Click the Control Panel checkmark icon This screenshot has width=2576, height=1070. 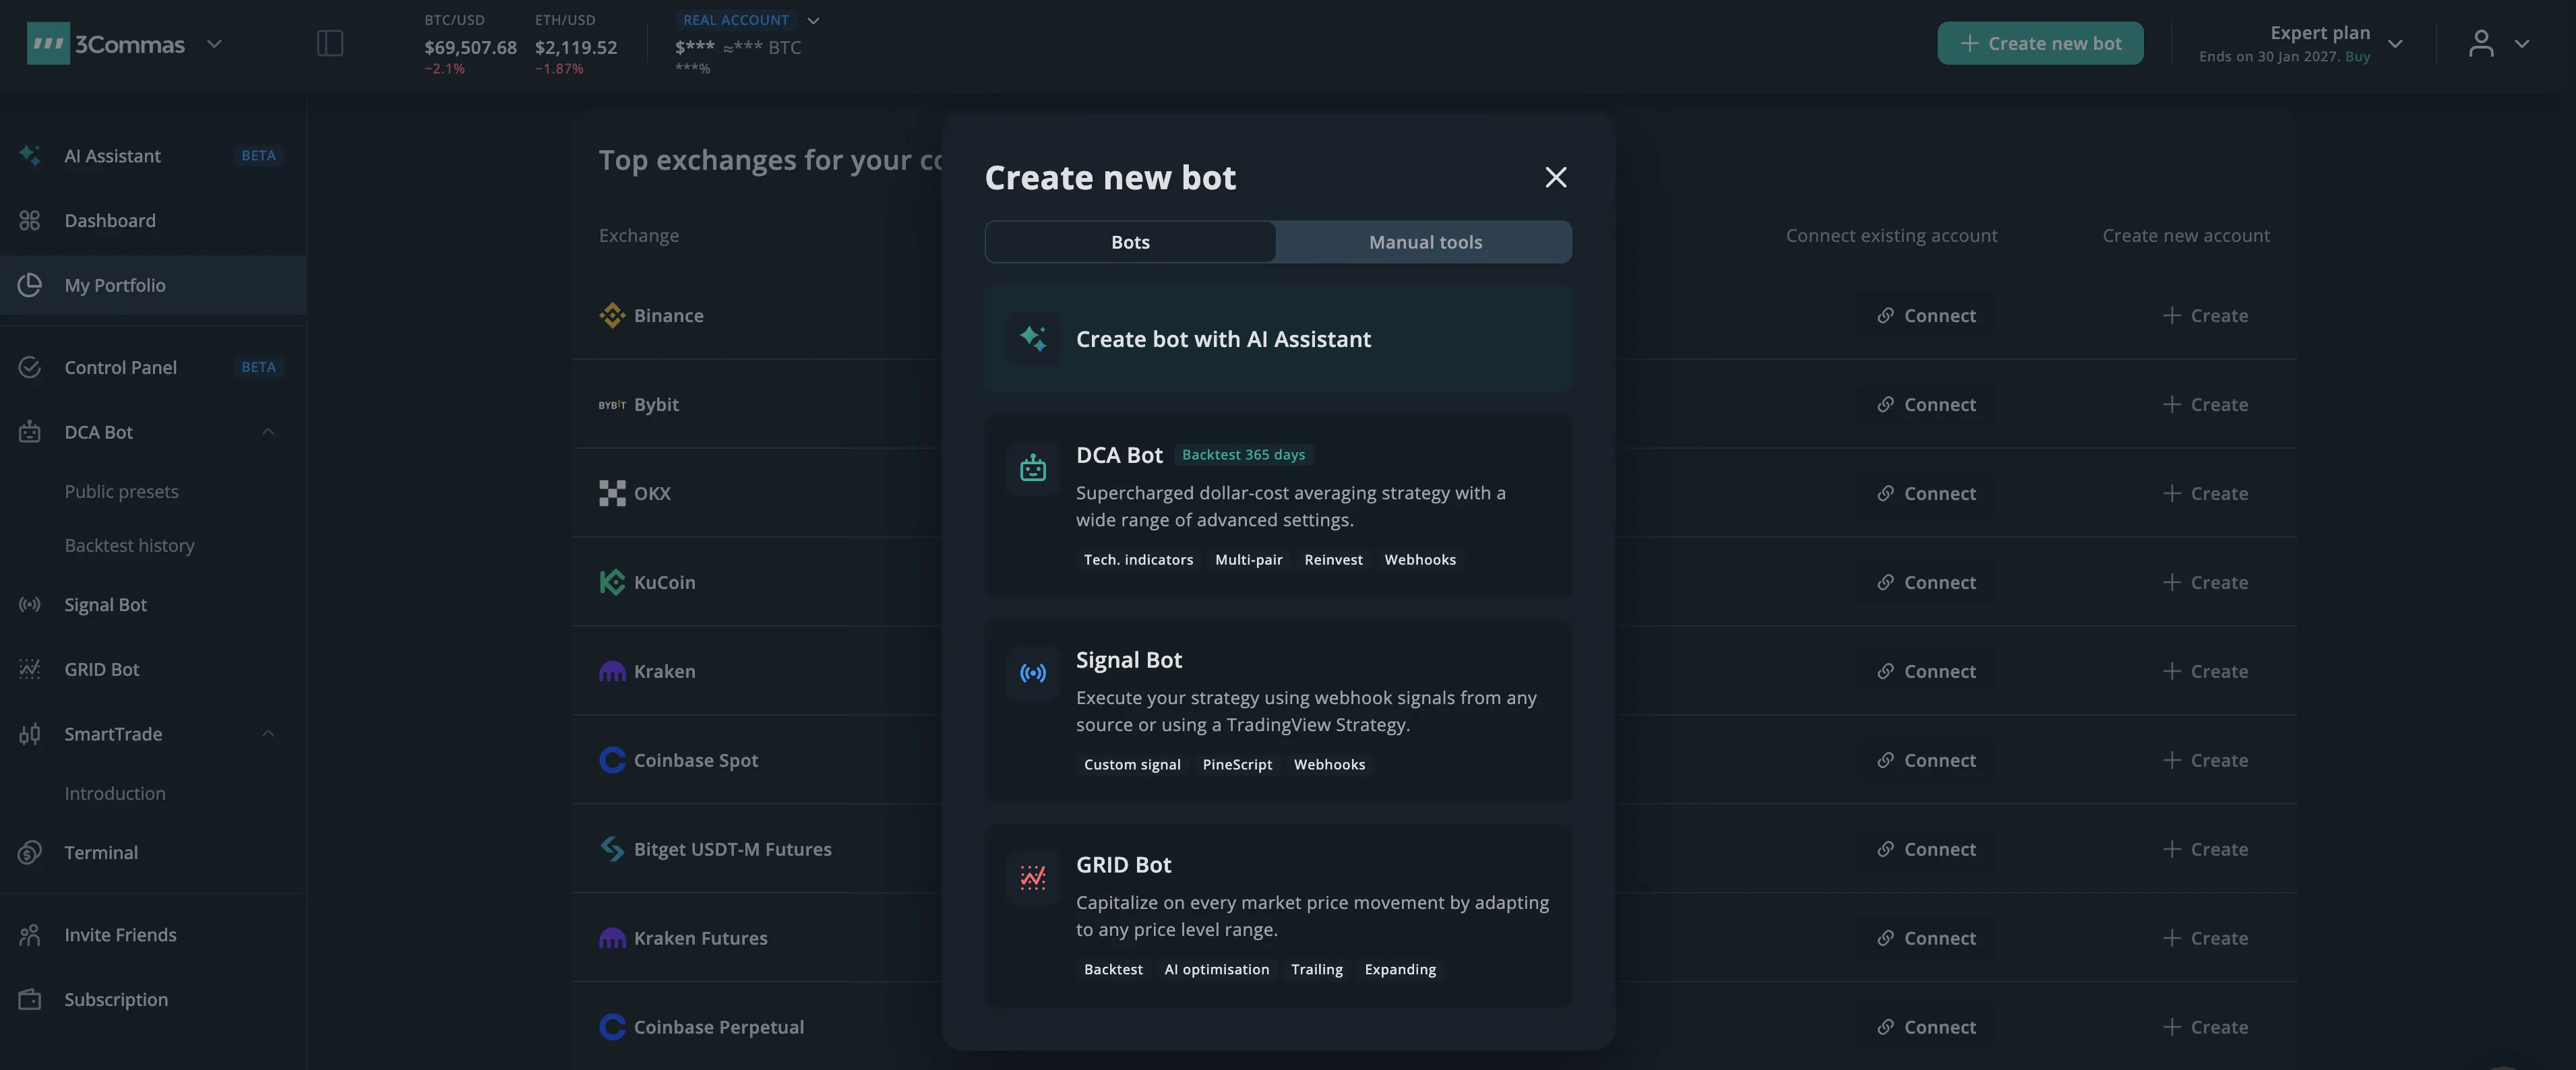[30, 367]
